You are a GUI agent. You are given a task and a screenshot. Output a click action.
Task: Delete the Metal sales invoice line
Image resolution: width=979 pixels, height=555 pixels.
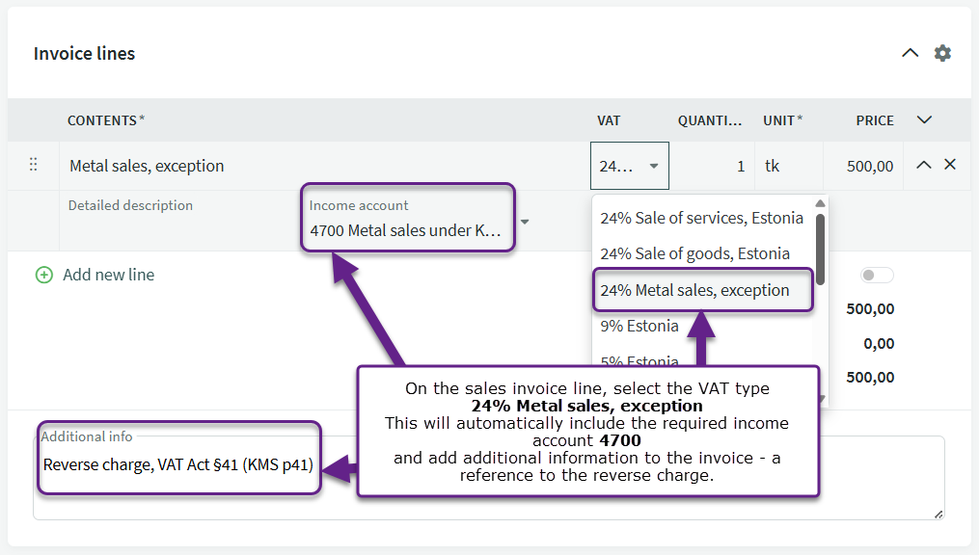pos(950,165)
